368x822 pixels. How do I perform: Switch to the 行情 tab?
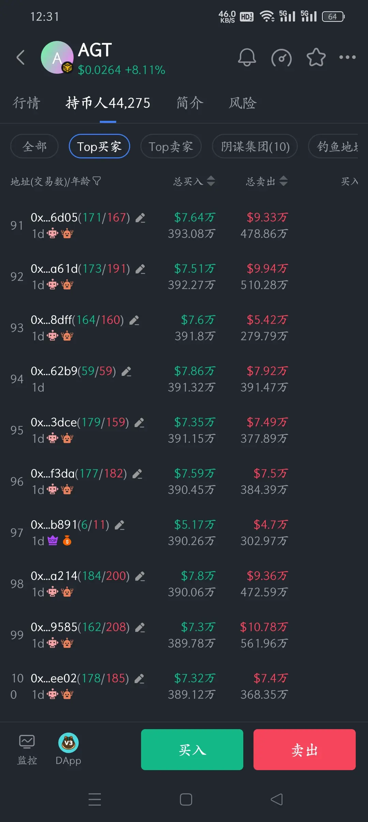click(x=27, y=103)
